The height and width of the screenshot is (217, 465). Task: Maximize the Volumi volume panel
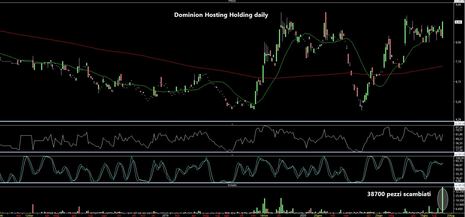coord(459,185)
